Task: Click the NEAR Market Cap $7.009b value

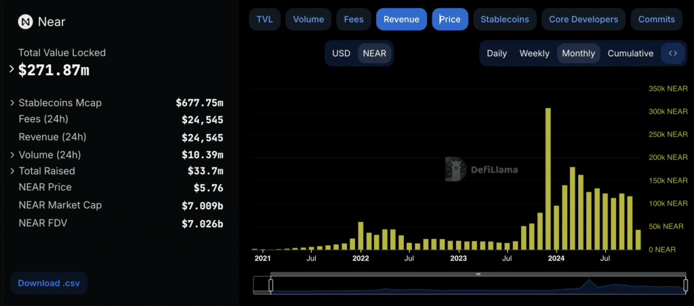Action: coord(202,206)
